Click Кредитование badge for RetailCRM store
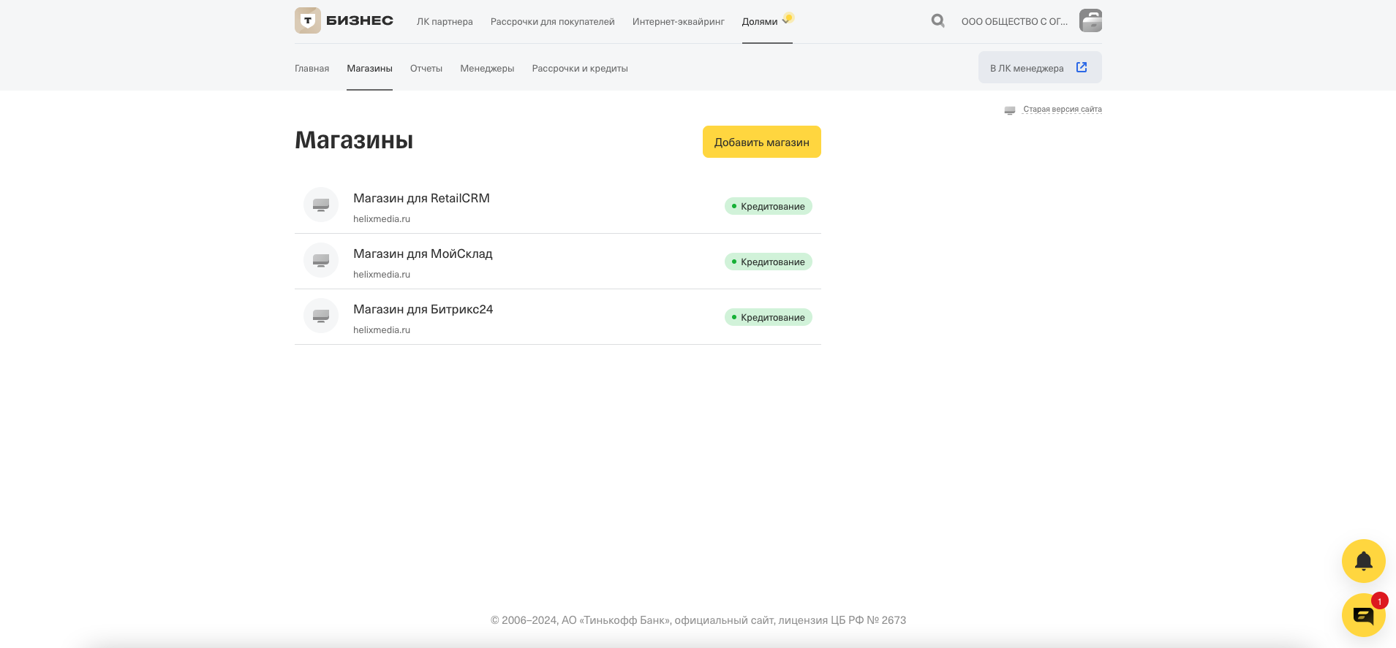Image resolution: width=1396 pixels, height=648 pixels. (x=768, y=206)
